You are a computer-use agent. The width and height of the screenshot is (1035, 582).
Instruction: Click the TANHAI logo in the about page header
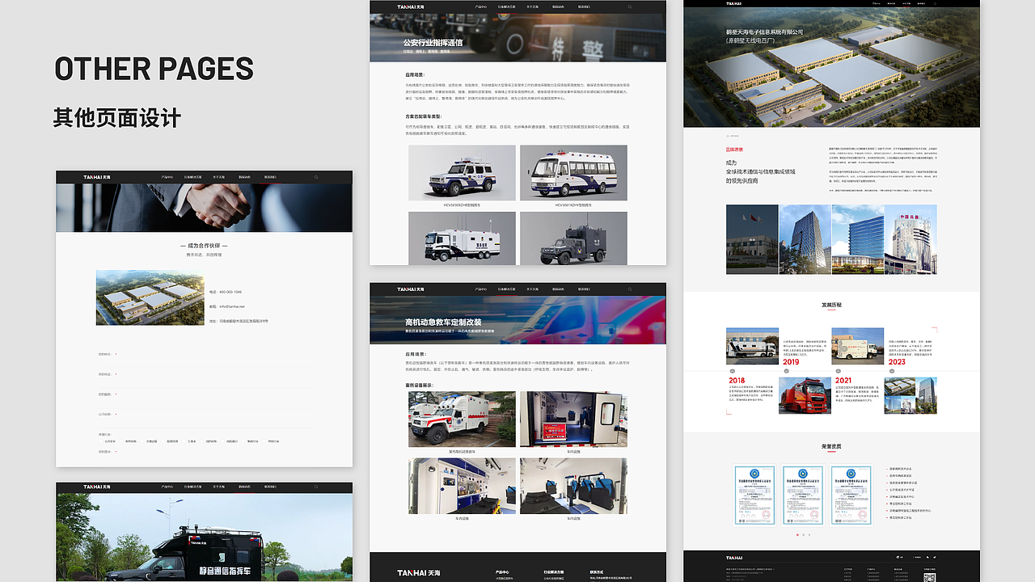733,3
